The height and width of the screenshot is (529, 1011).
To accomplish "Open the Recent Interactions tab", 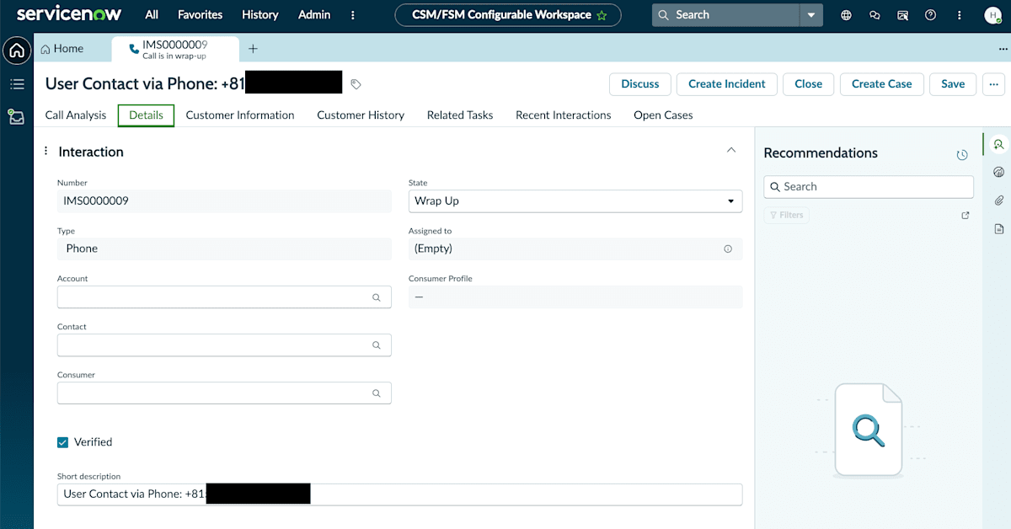I will tap(564, 115).
